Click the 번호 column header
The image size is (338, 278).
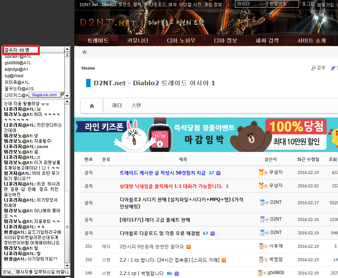(88, 159)
